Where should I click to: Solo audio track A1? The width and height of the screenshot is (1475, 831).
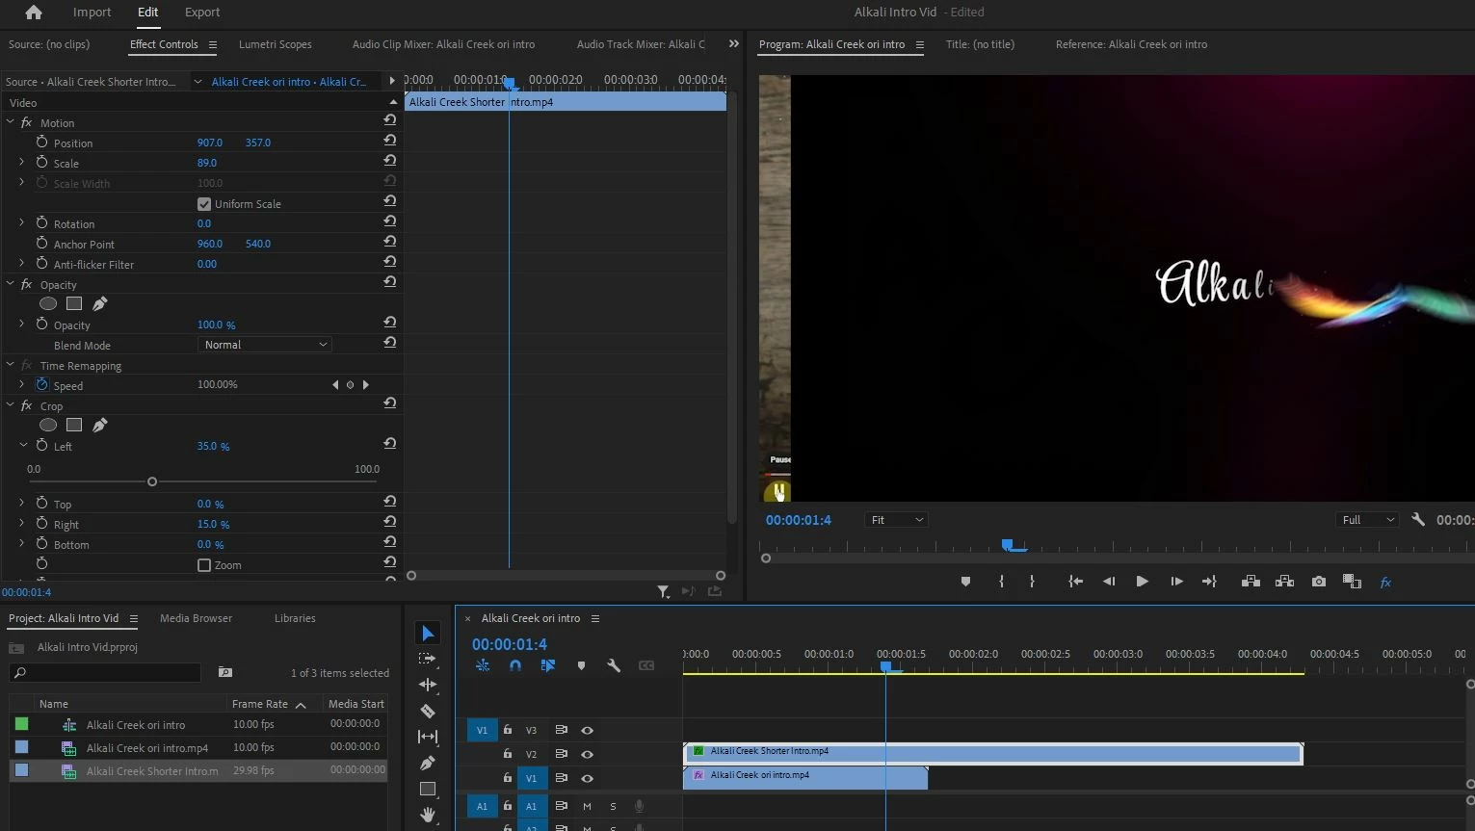pyautogui.click(x=613, y=806)
